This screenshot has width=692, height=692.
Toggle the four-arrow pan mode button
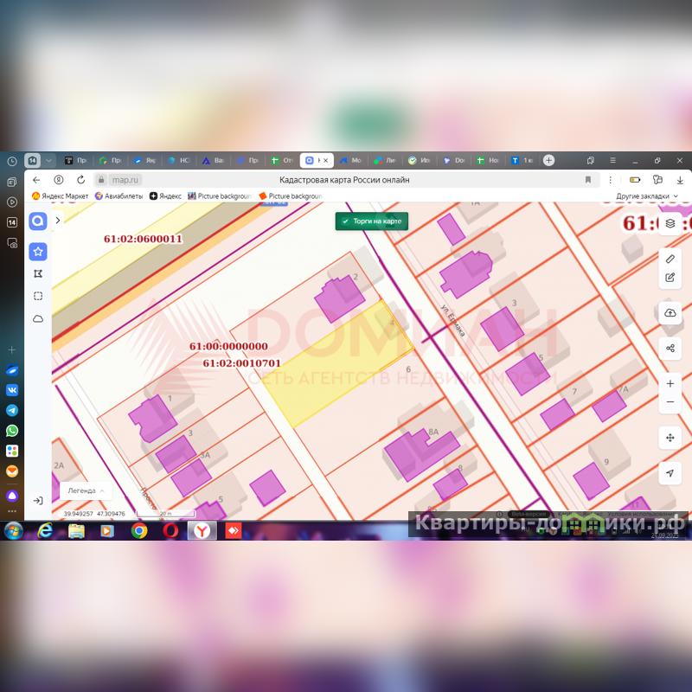[670, 438]
